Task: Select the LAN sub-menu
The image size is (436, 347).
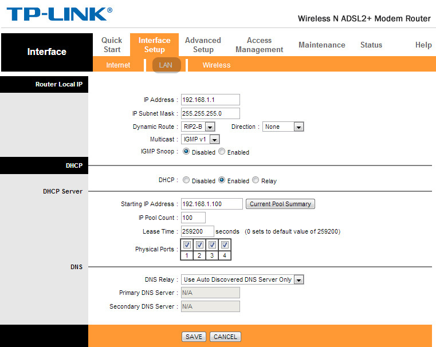Action: tap(166, 65)
